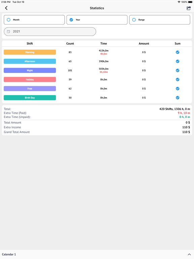The width and height of the screenshot is (194, 259).
Task: Click Afternoon count value 65
Action: tap(70, 61)
